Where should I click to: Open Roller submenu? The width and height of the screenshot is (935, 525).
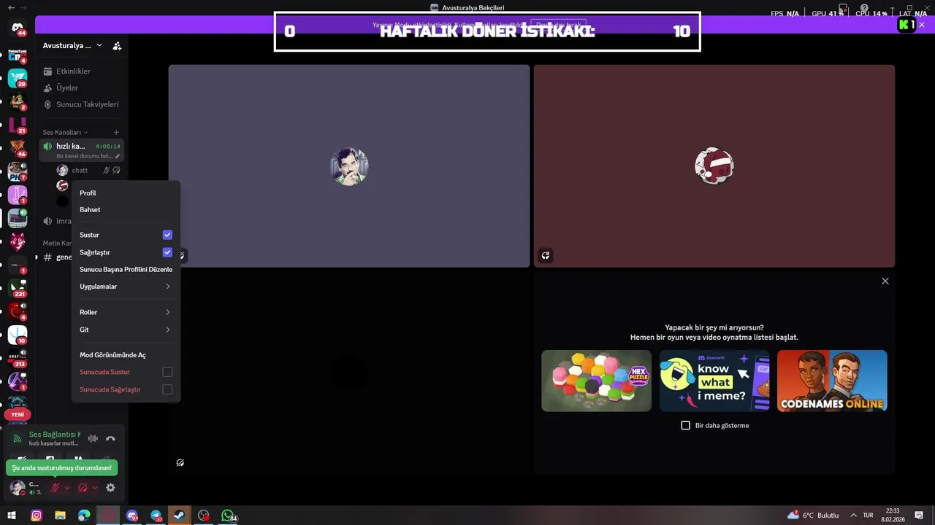tap(126, 312)
